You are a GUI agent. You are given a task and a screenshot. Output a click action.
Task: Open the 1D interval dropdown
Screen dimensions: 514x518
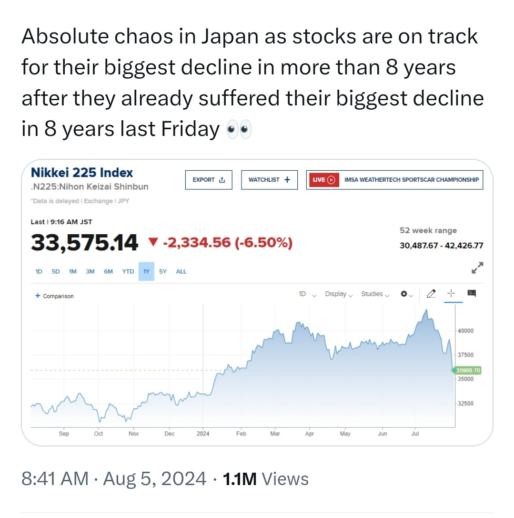(x=307, y=294)
